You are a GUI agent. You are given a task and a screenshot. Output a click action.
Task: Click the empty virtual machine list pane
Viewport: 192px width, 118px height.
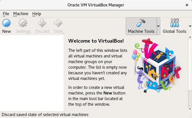tap(32, 73)
